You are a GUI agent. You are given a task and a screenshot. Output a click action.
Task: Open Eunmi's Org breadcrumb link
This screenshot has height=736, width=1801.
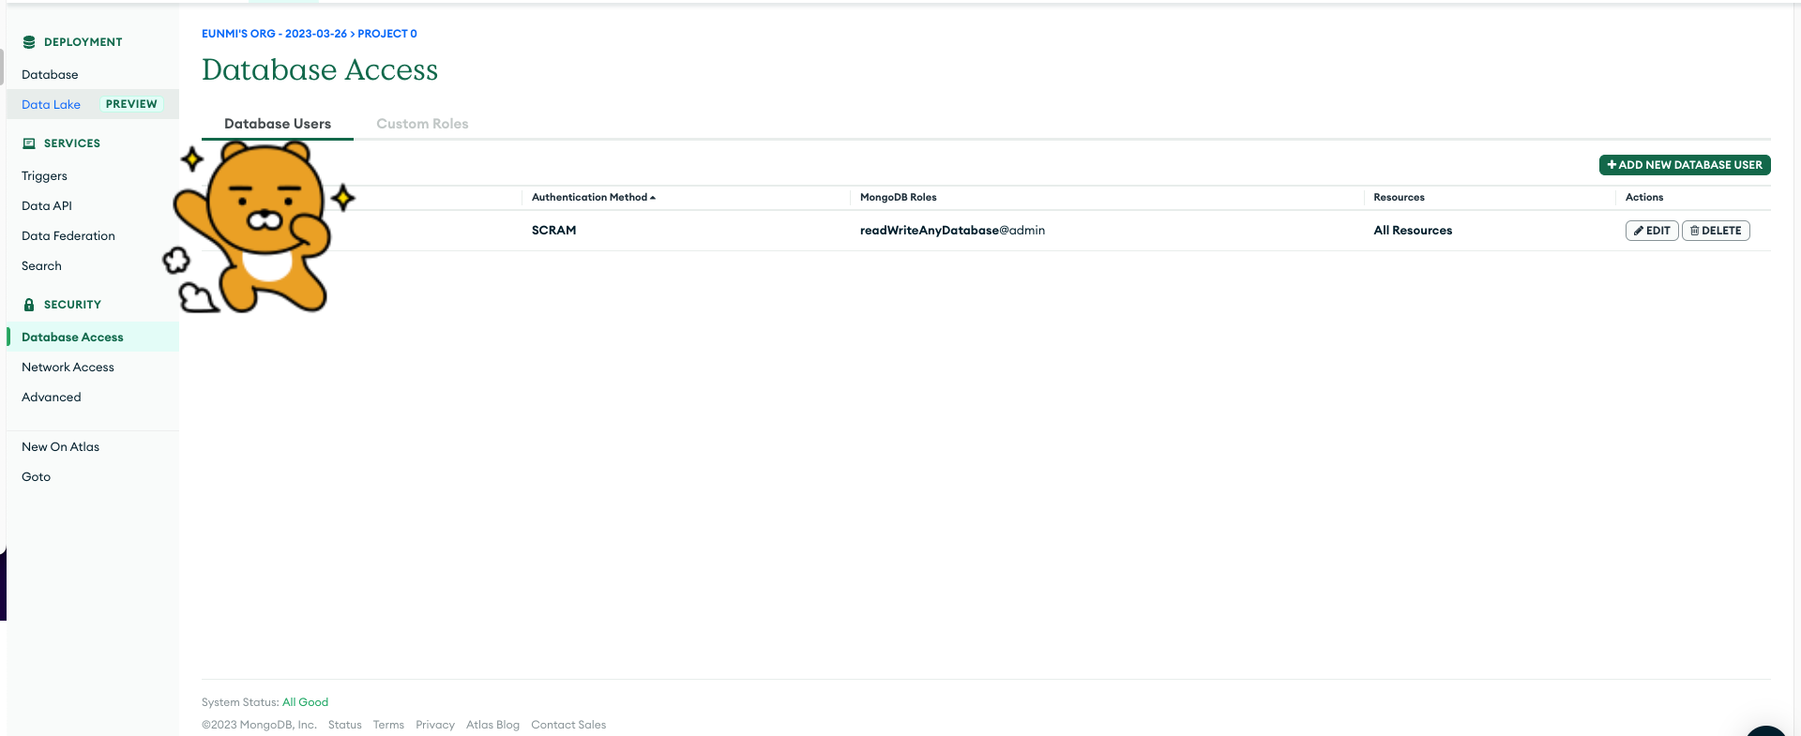(x=274, y=34)
